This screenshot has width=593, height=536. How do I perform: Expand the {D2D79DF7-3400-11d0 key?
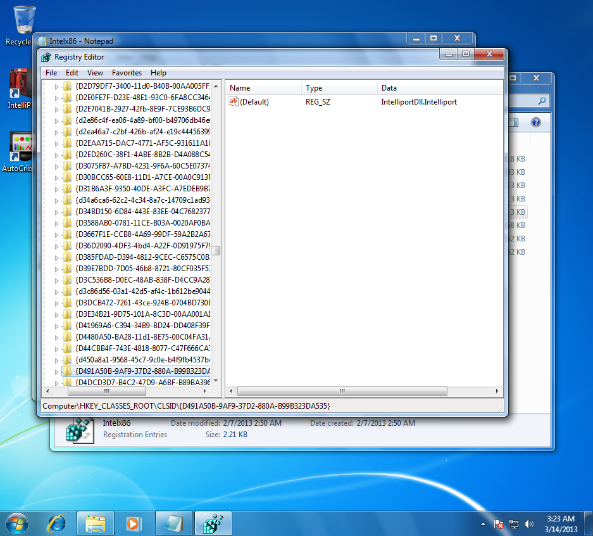tap(56, 87)
